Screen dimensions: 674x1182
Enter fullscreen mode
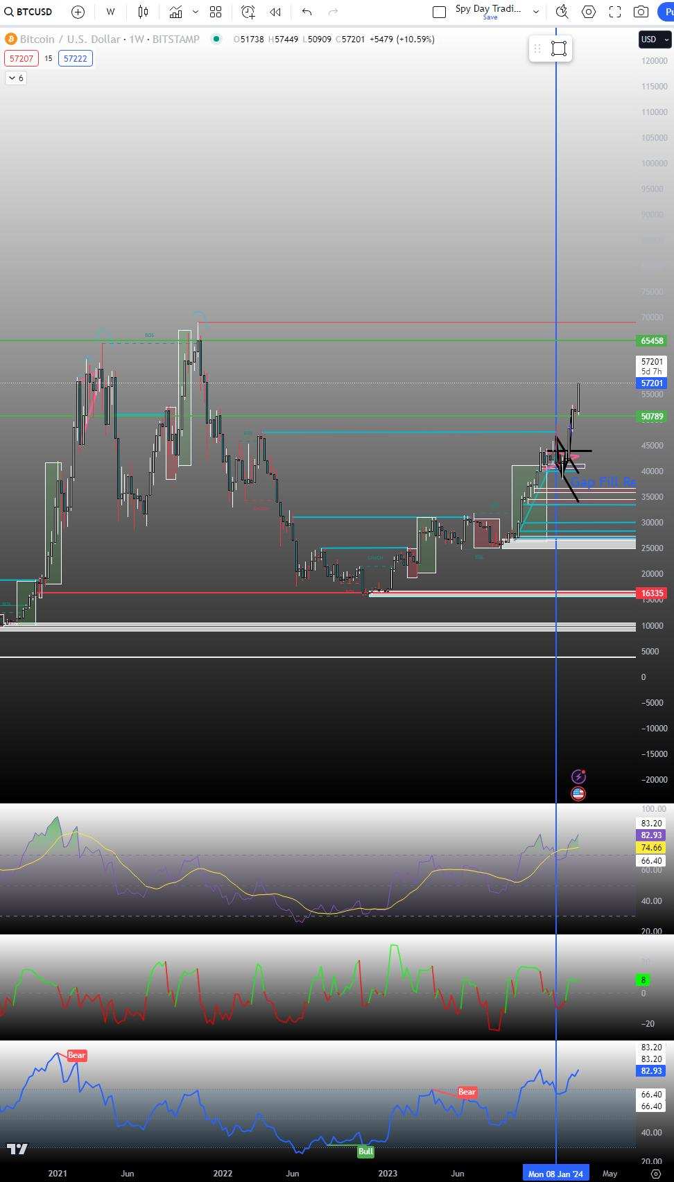coord(614,12)
